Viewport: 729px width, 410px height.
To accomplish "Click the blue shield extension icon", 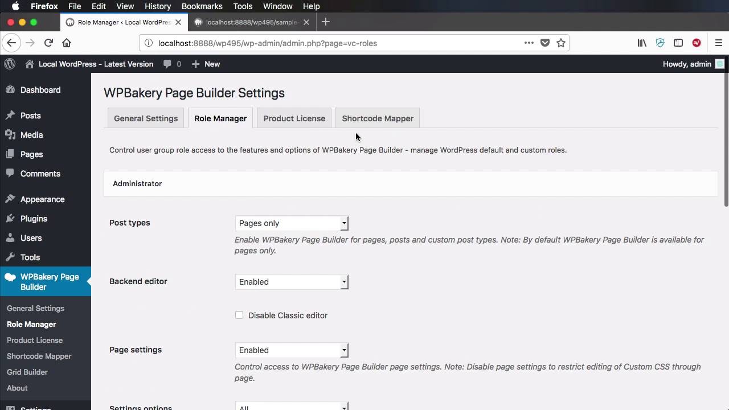I will click(660, 43).
